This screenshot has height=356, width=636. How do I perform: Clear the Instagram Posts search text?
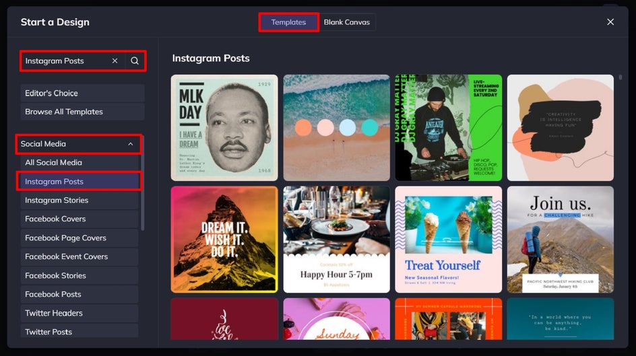pos(115,61)
